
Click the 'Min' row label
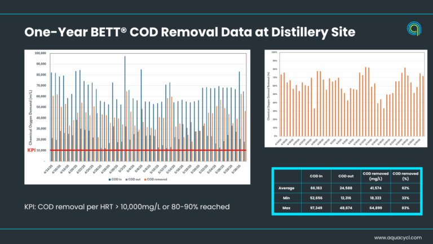[286, 198]
